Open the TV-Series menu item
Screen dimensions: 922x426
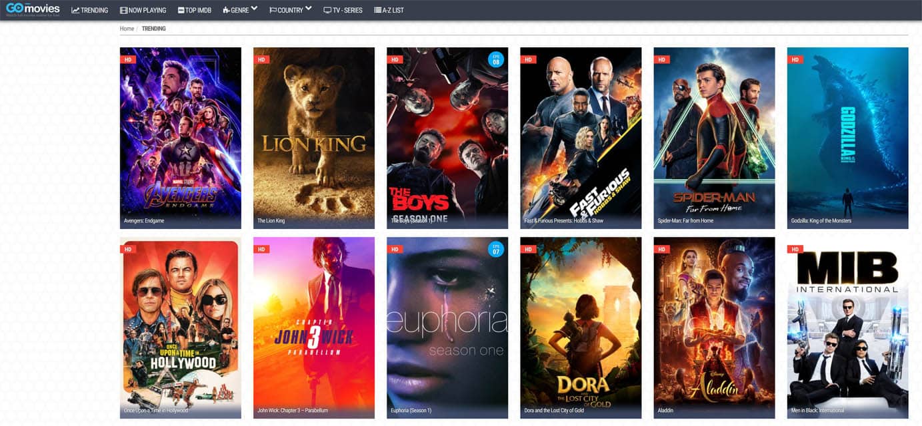pyautogui.click(x=343, y=11)
